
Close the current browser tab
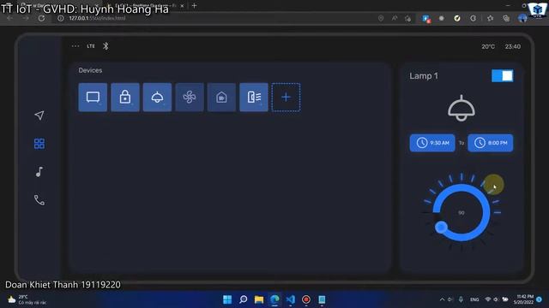(x=182, y=6)
